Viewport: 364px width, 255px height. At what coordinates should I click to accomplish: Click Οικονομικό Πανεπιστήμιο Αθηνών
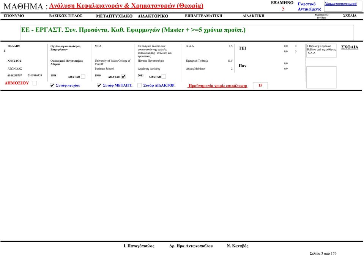click(x=67, y=62)
